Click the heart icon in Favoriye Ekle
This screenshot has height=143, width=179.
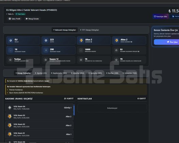(155, 17)
